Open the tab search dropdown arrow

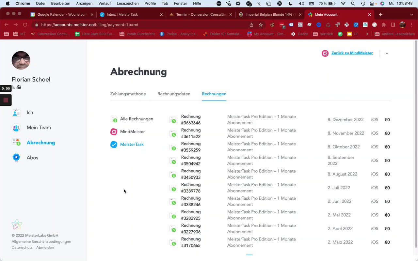[411, 15]
